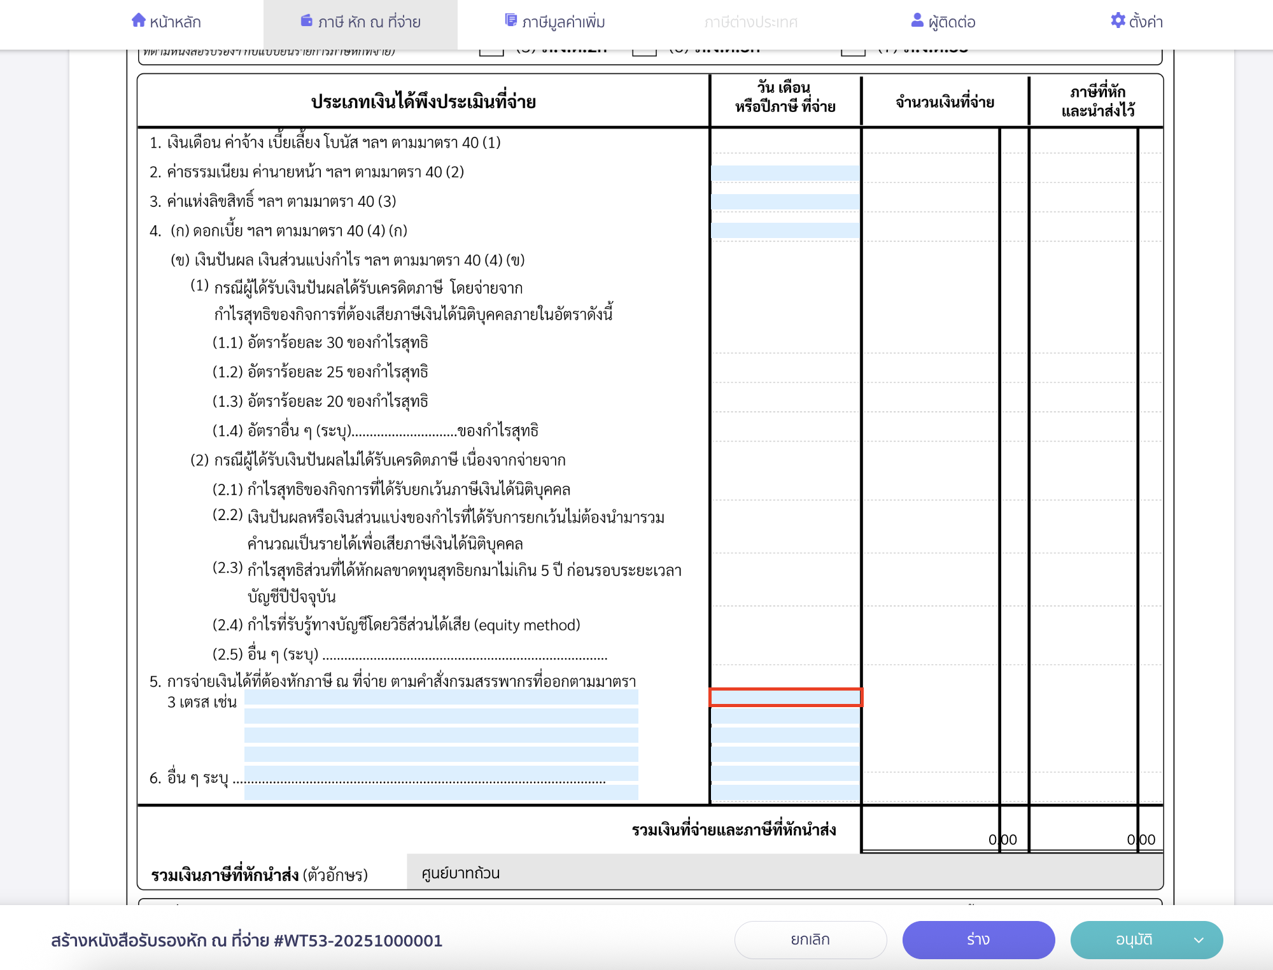Click the highlighted date field in section 5
This screenshot has width=1273, height=970.
pos(787,698)
